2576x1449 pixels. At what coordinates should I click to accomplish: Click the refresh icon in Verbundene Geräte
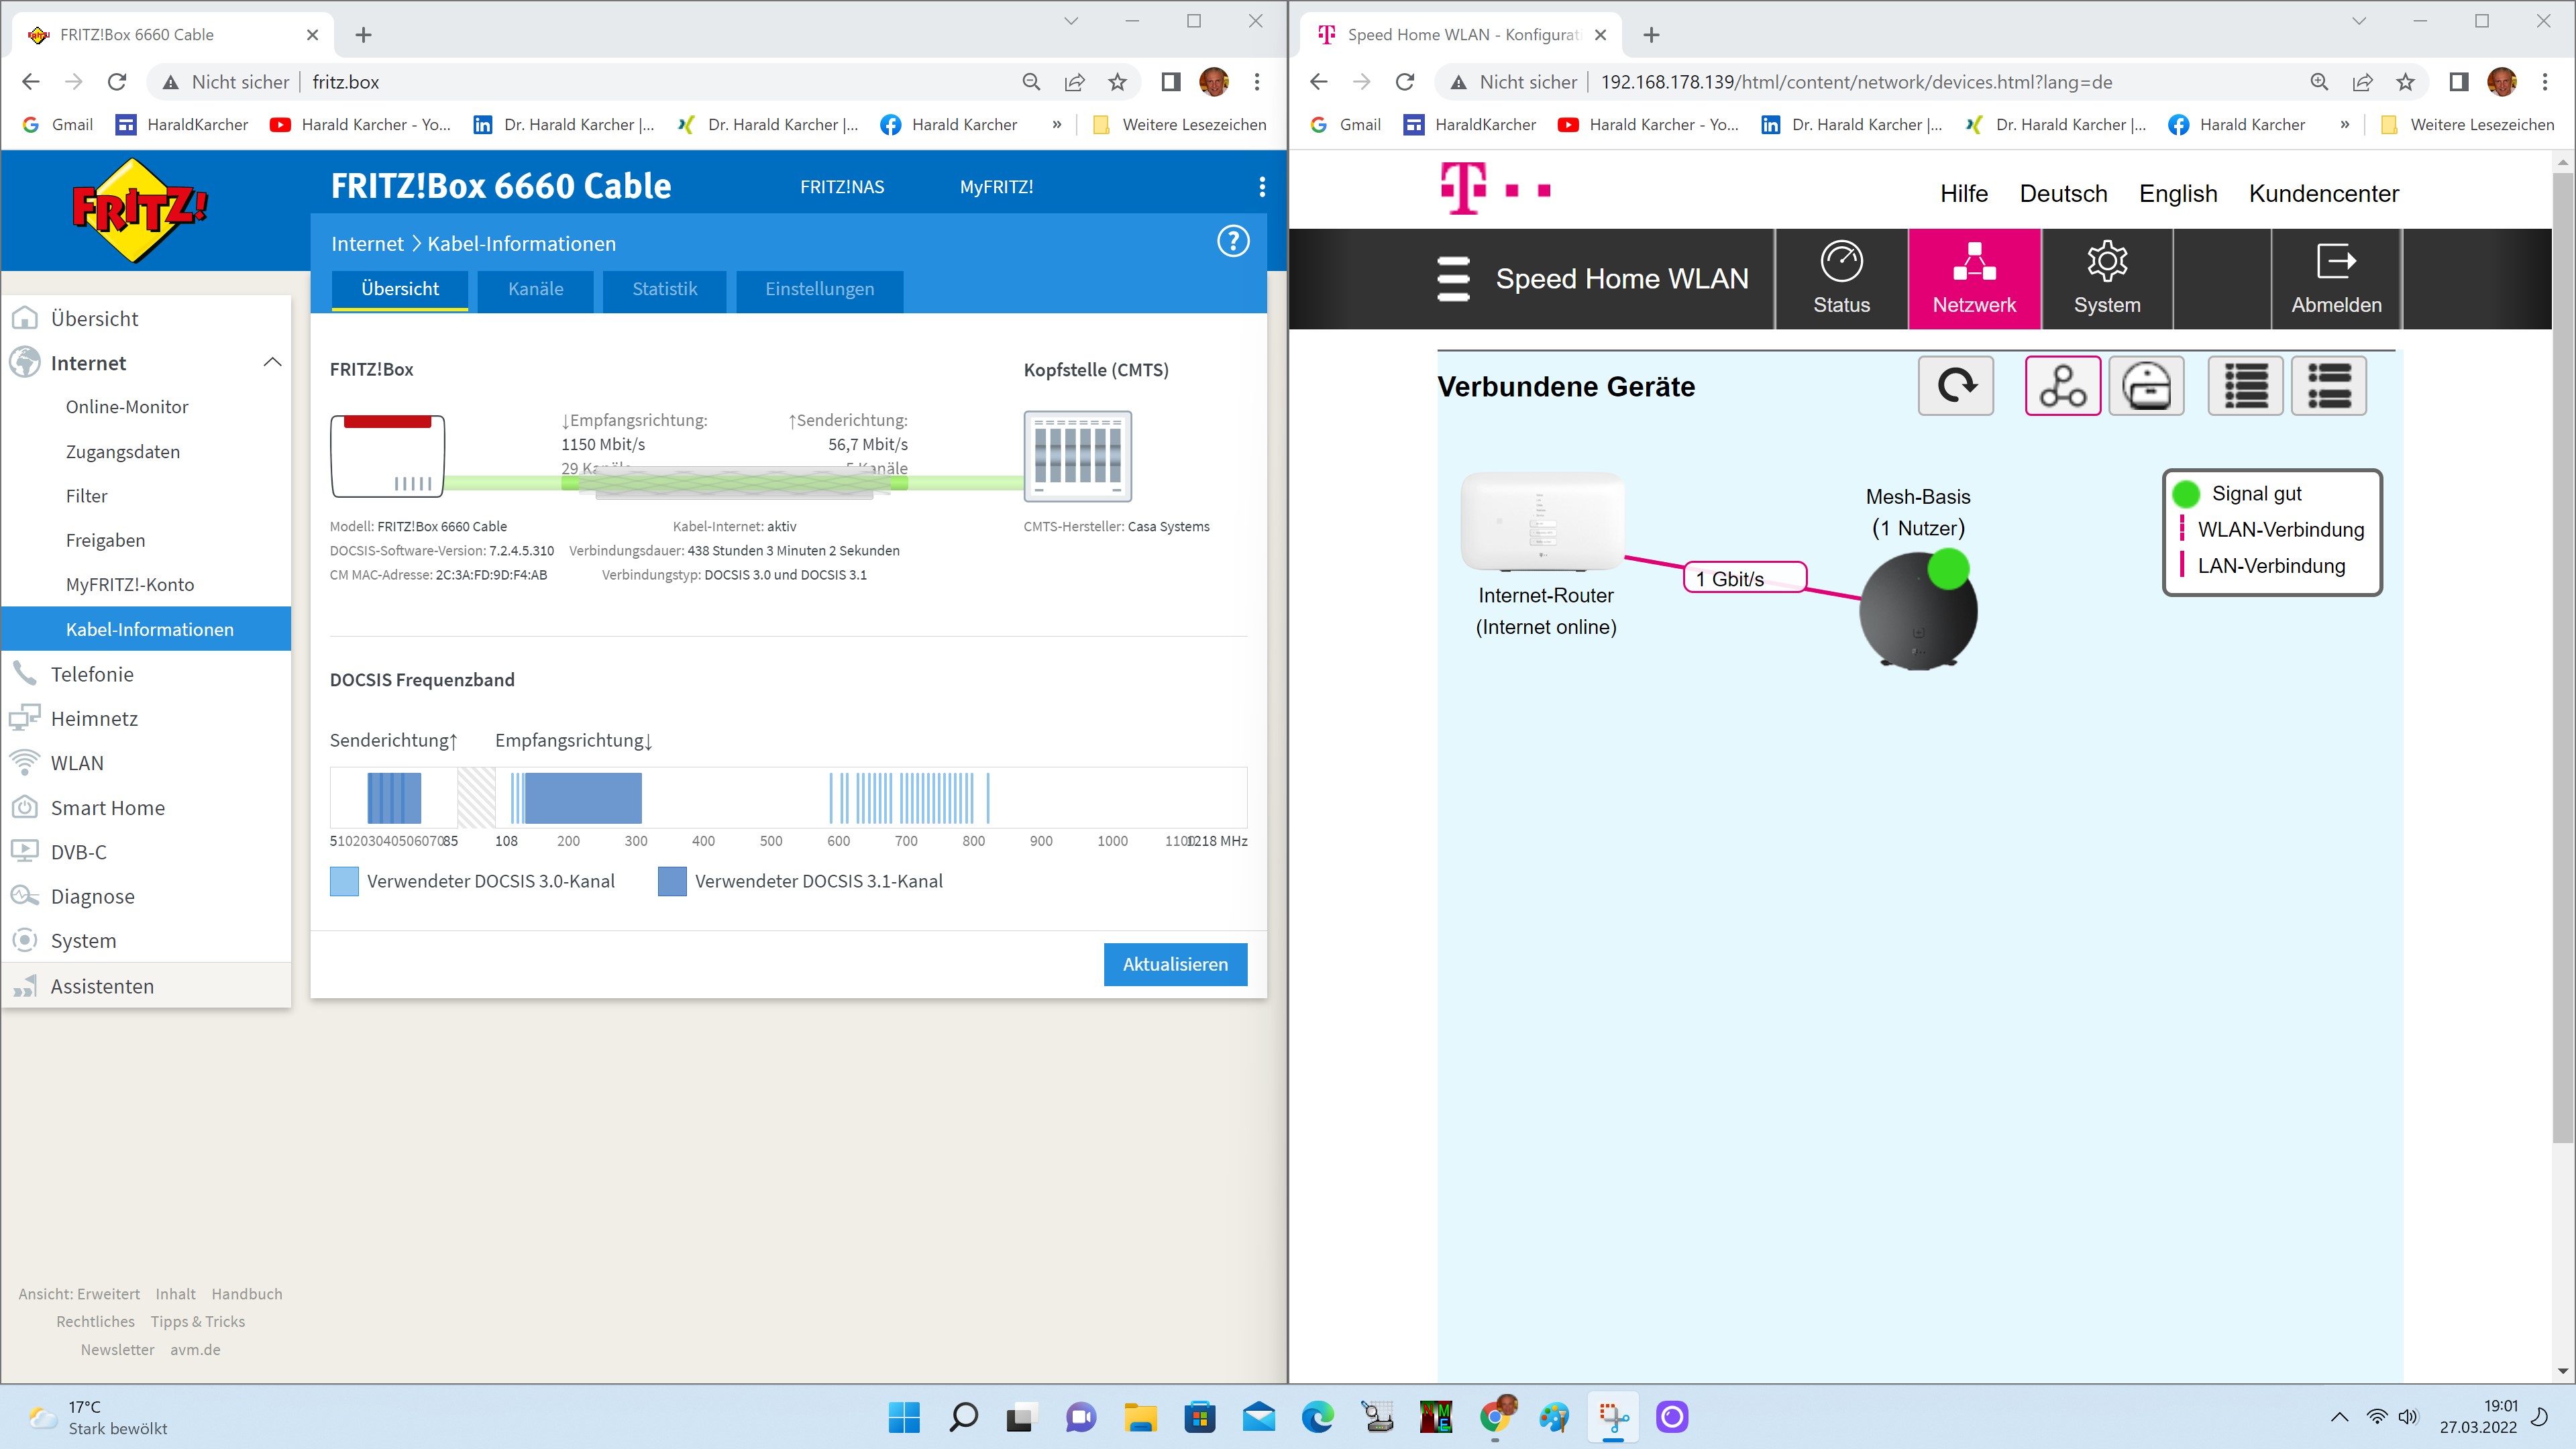click(x=1955, y=385)
